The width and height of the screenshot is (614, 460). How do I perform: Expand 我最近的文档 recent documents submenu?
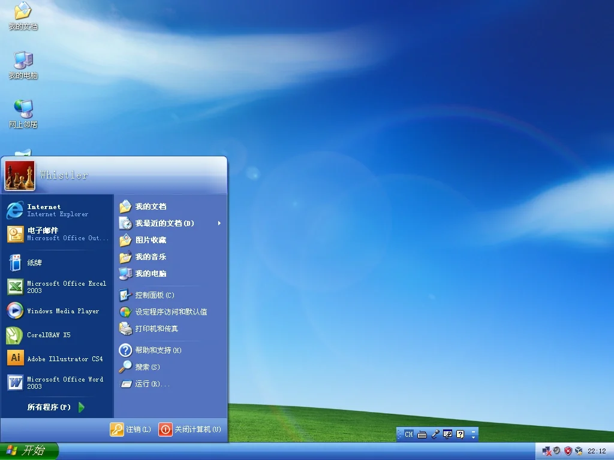[x=163, y=223]
